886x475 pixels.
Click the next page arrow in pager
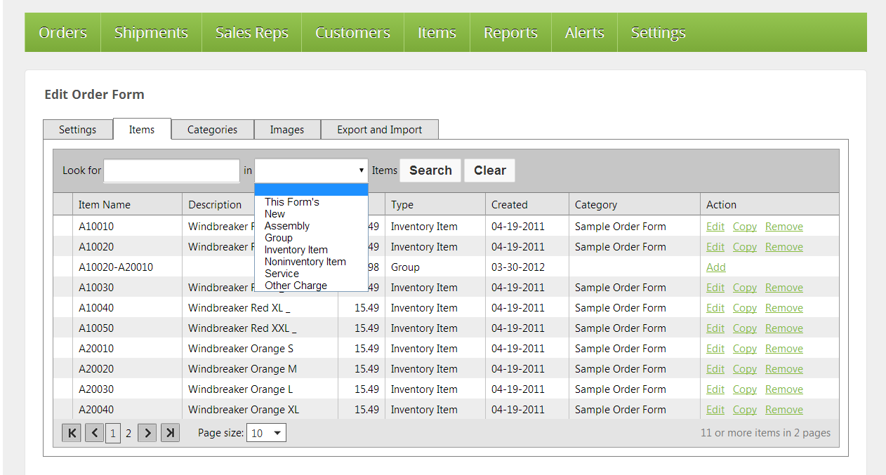pyautogui.click(x=147, y=433)
